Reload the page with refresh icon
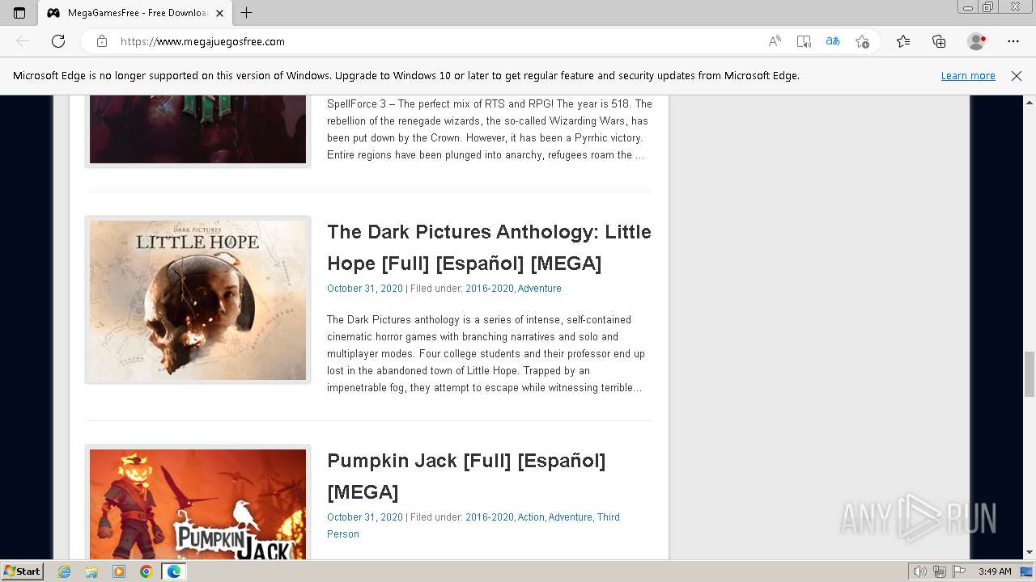The width and height of the screenshot is (1036, 582). pos(58,41)
